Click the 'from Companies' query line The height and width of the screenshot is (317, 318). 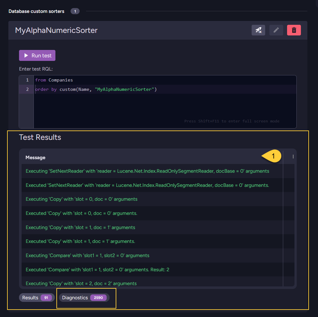(x=54, y=80)
